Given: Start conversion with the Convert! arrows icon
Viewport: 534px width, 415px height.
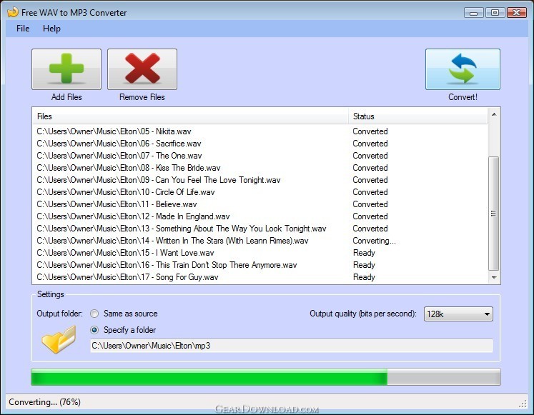Looking at the screenshot, I should pyautogui.click(x=463, y=69).
